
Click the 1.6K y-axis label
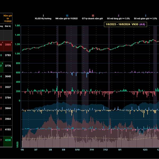[x=17, y=25]
